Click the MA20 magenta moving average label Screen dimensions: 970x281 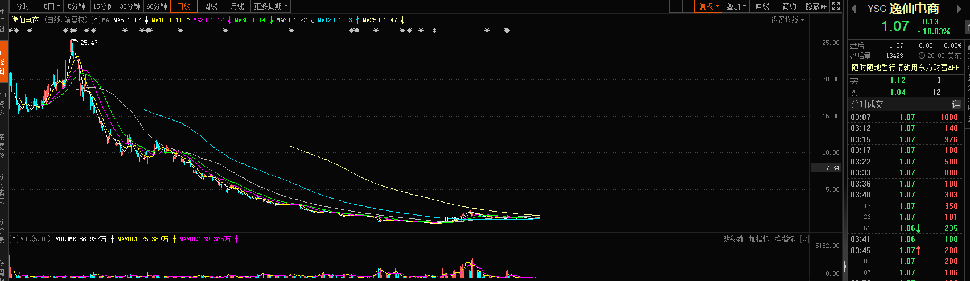click(208, 20)
